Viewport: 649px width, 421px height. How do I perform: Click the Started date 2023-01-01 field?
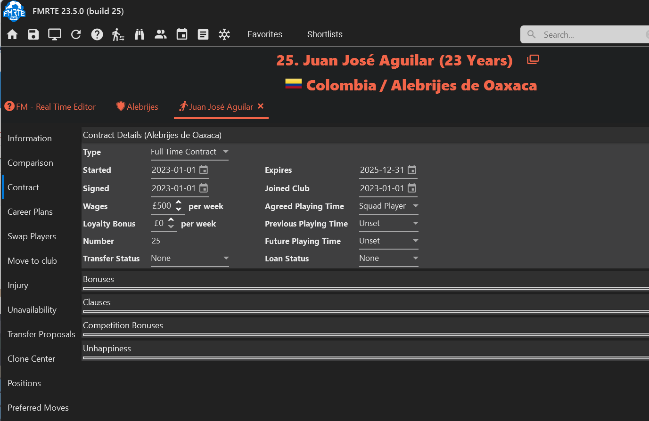(x=173, y=170)
